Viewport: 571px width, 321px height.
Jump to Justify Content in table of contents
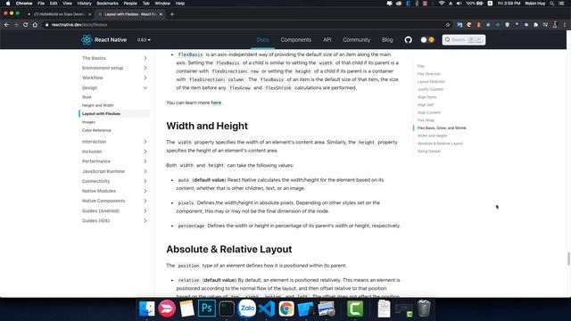(430, 89)
